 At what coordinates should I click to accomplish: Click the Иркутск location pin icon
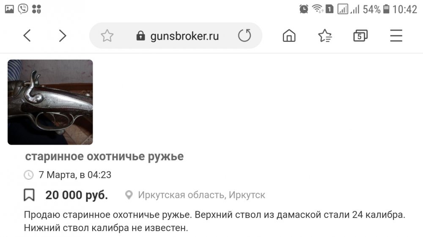(129, 195)
